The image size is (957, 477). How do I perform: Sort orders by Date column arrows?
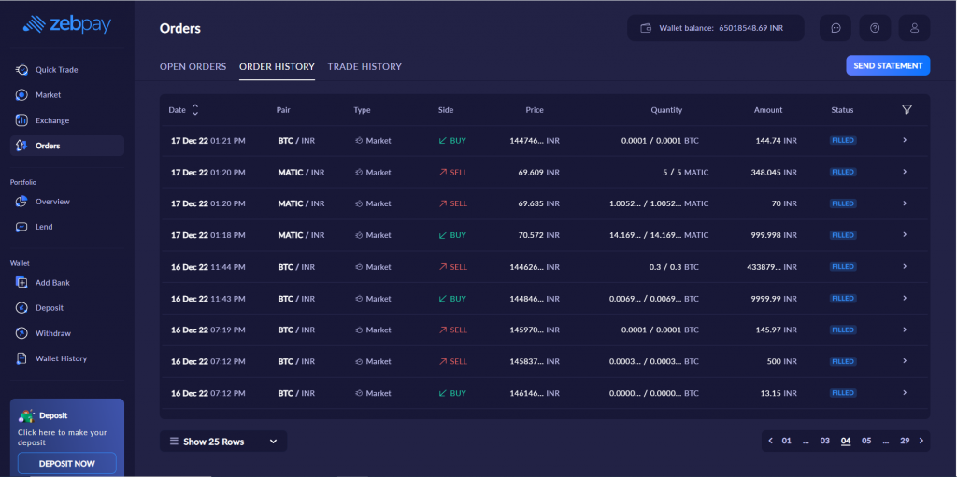point(195,110)
